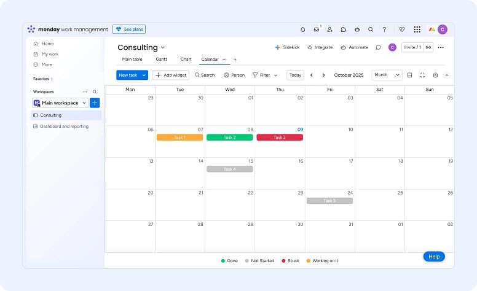This screenshot has height=291, width=477.
Task: Open Sidekick AI assistant
Action: coord(287,47)
